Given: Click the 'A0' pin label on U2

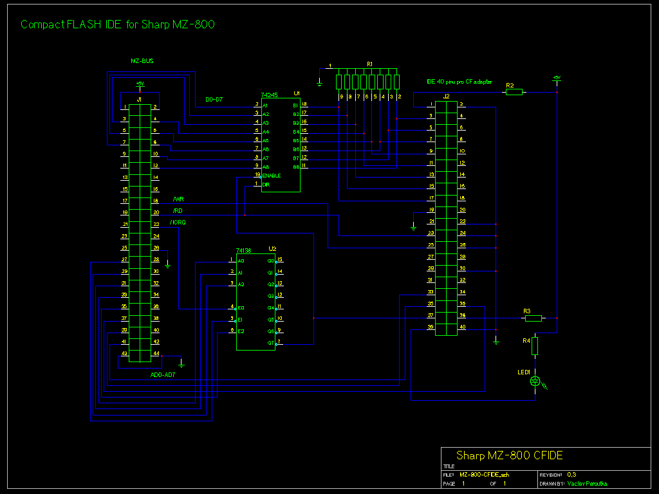Looking at the screenshot, I should tap(241, 261).
